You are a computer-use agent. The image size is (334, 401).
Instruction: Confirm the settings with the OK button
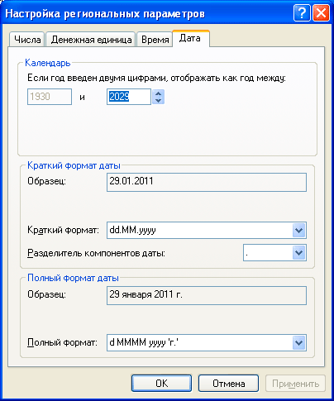point(161,384)
